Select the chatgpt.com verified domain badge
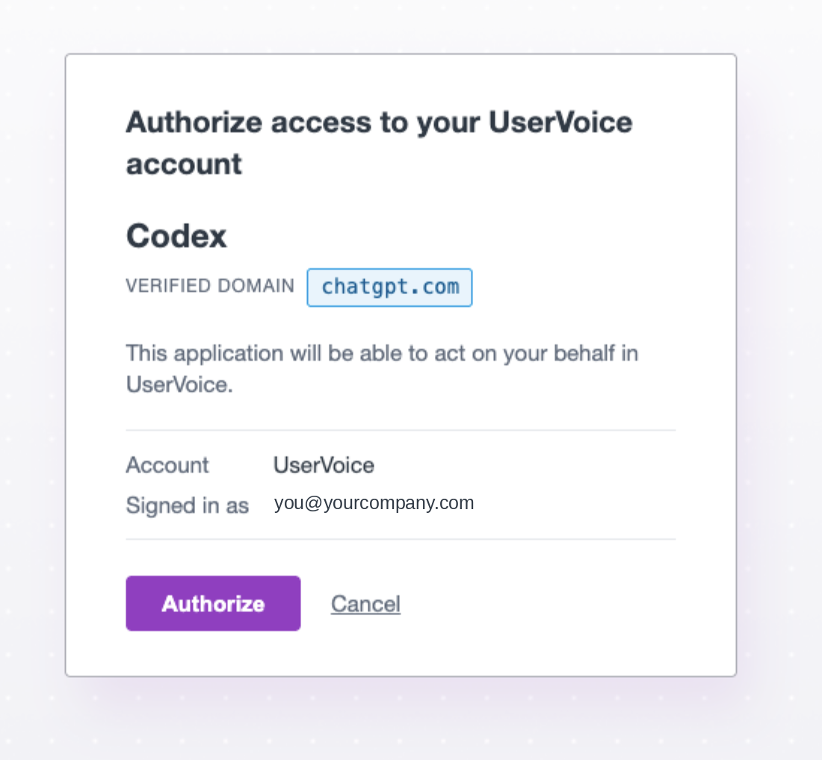 [389, 287]
